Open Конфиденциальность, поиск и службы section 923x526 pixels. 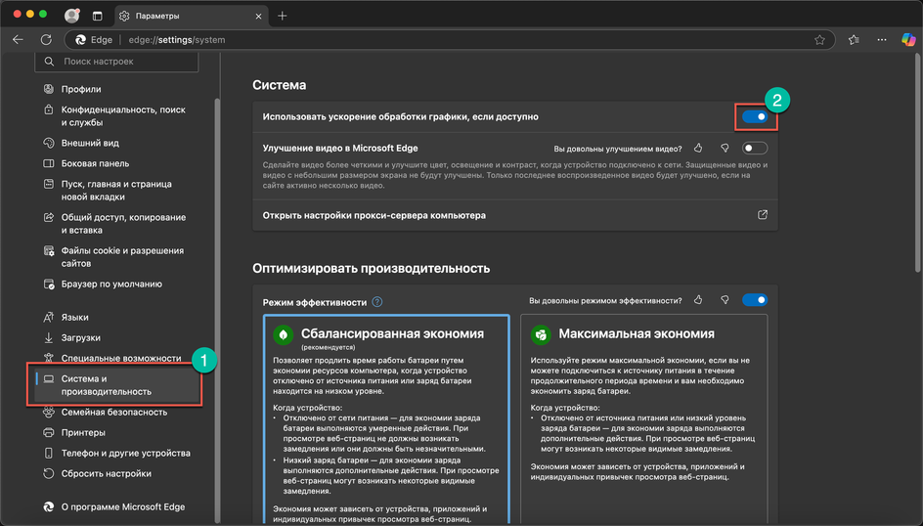tap(123, 116)
